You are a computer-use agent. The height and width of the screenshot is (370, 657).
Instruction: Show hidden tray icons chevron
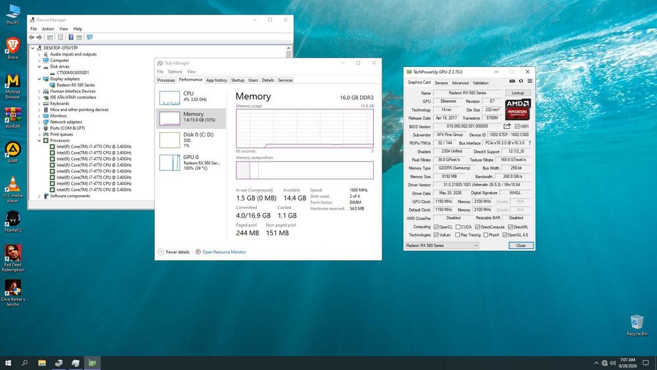coord(597,363)
